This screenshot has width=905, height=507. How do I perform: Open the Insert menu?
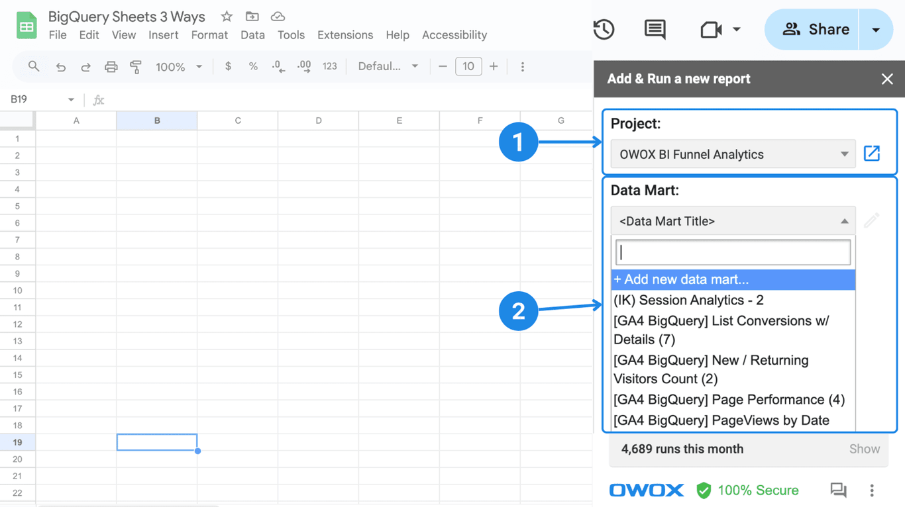[163, 35]
